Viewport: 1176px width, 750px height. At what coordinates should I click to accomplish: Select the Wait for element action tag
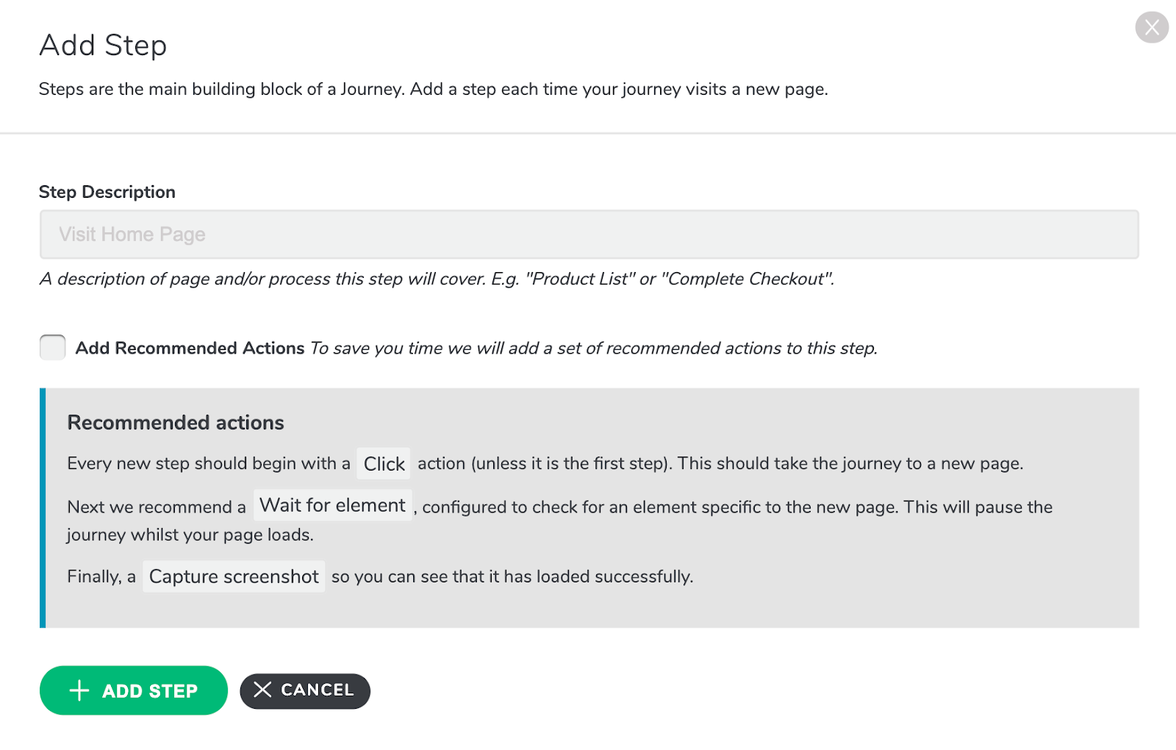pyautogui.click(x=332, y=506)
